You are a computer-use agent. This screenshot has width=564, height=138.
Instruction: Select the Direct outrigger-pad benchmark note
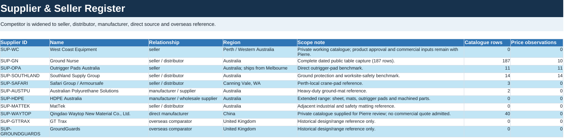380,69
